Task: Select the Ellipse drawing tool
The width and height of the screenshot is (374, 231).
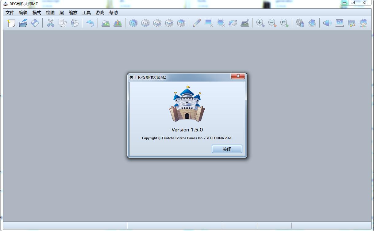Action: click(221, 23)
